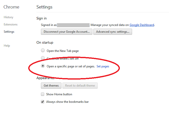This screenshot has height=114, width=169.
Task: Uncheck Always show the bookmarks bar
Action: [x=43, y=102]
